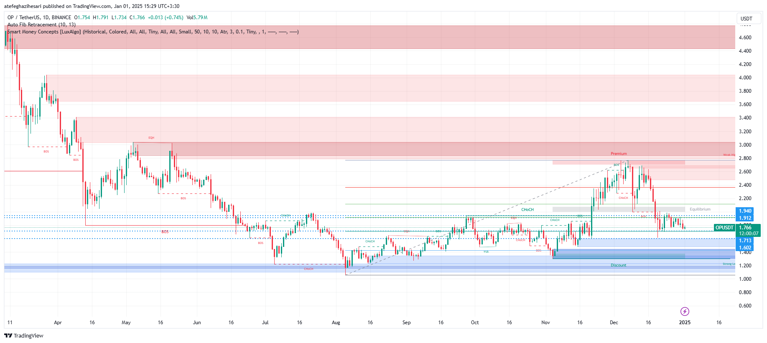The height and width of the screenshot is (343, 767).
Task: Click the Sep date axis label
Action: point(406,323)
